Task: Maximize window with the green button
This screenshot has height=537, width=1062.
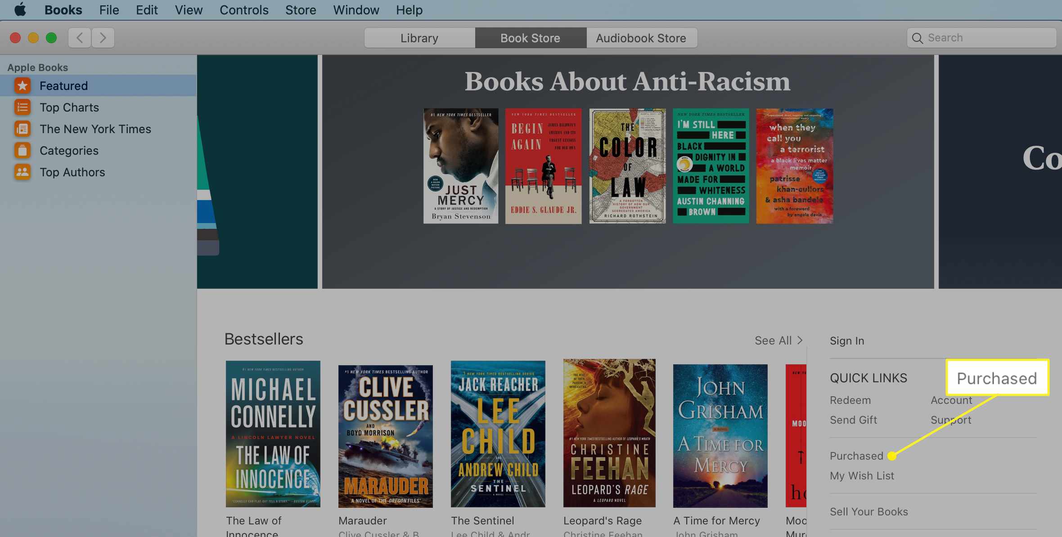Action: coord(51,38)
